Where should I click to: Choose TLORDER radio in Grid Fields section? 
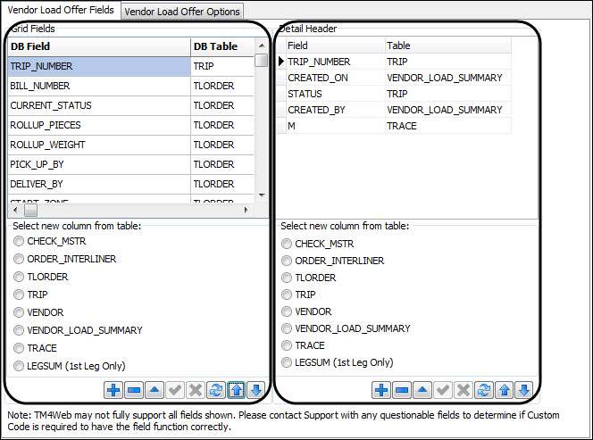coord(20,277)
